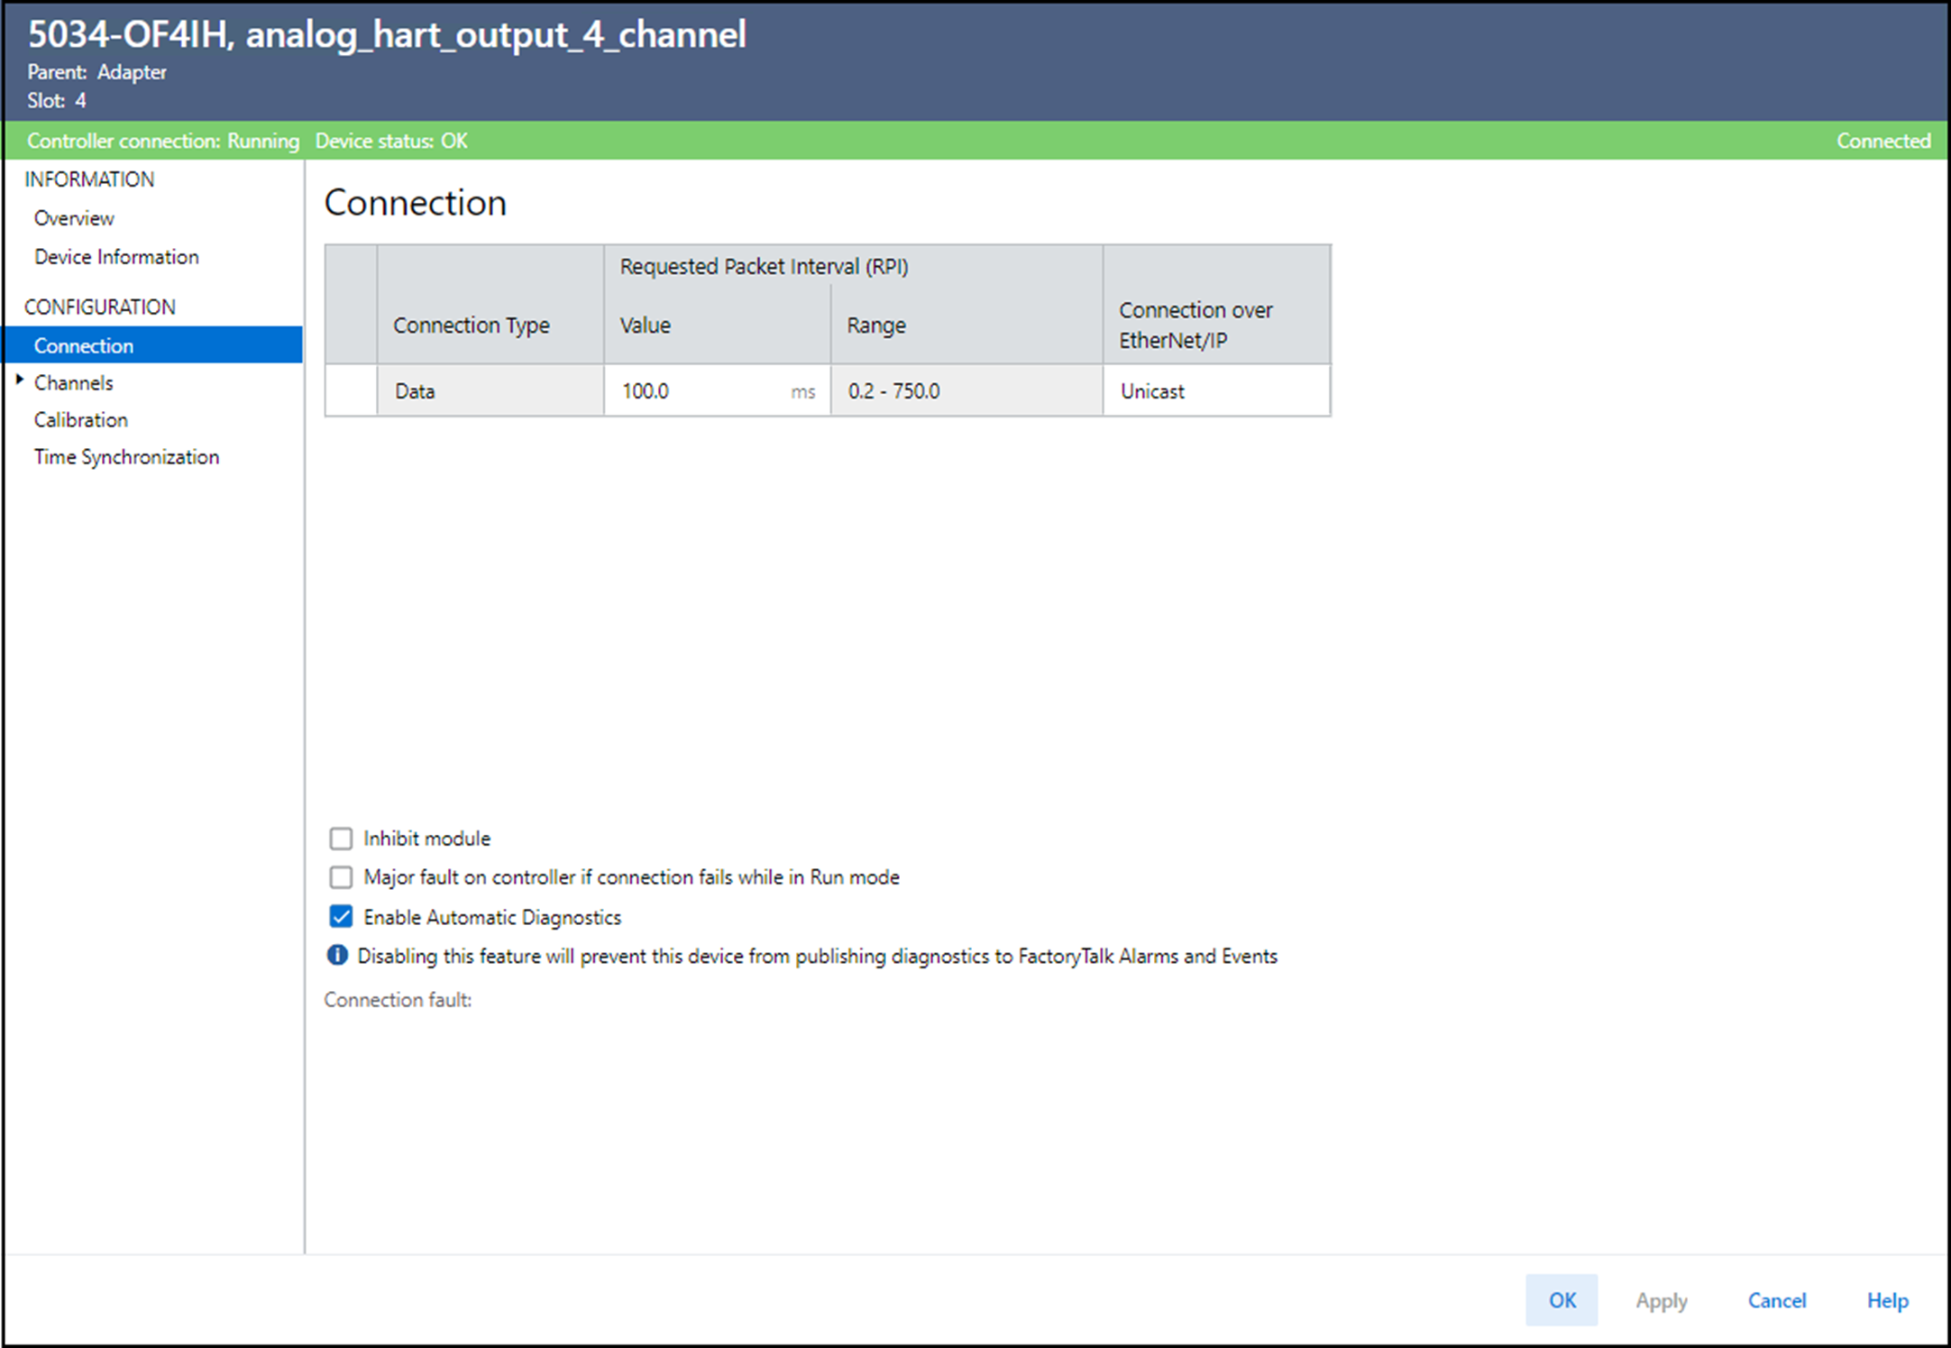Open the Overview page

pos(74,218)
